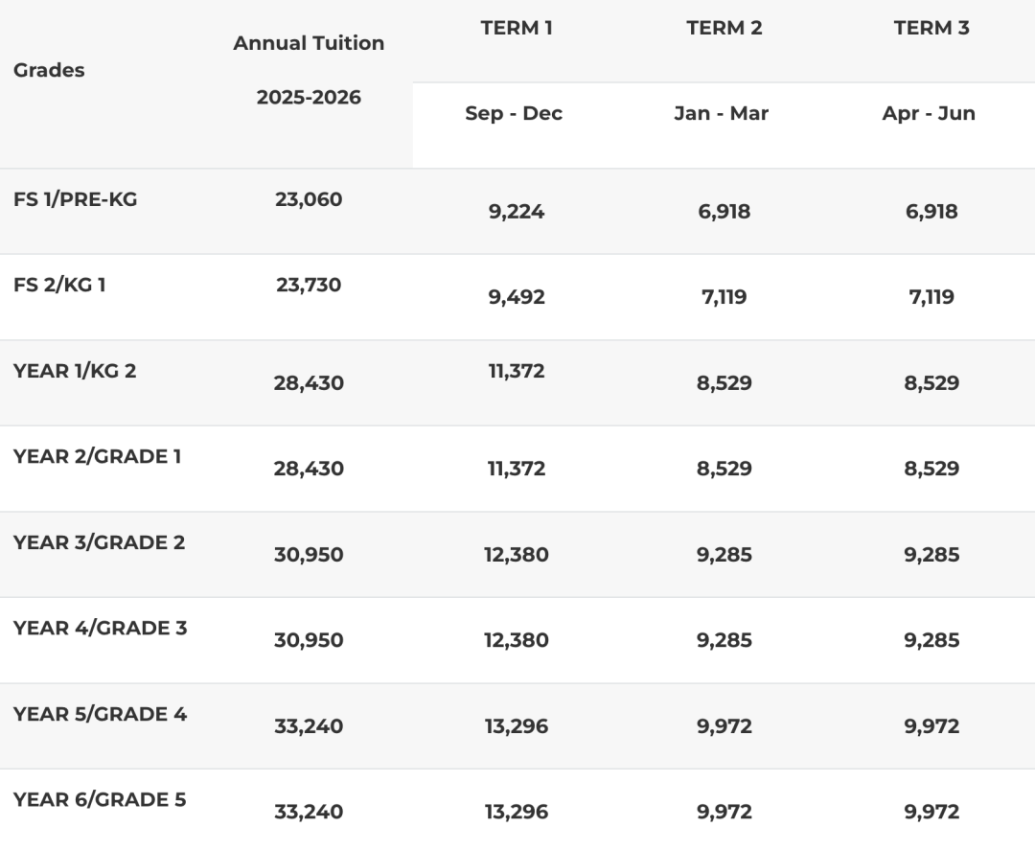Select the TERM 1 header
Viewport: 1035px width, 850px height.
pyautogui.click(x=517, y=28)
